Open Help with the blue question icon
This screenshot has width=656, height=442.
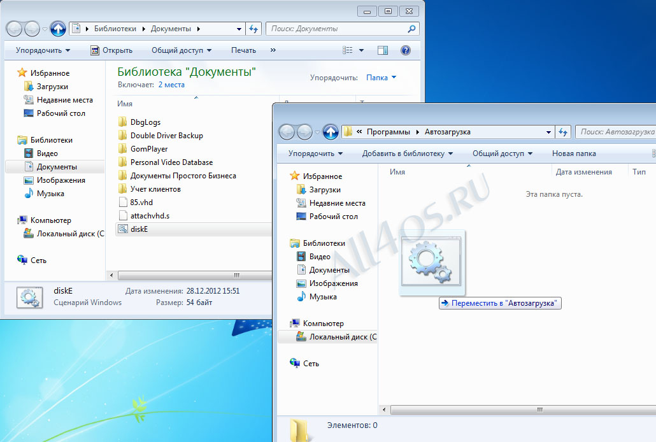406,50
